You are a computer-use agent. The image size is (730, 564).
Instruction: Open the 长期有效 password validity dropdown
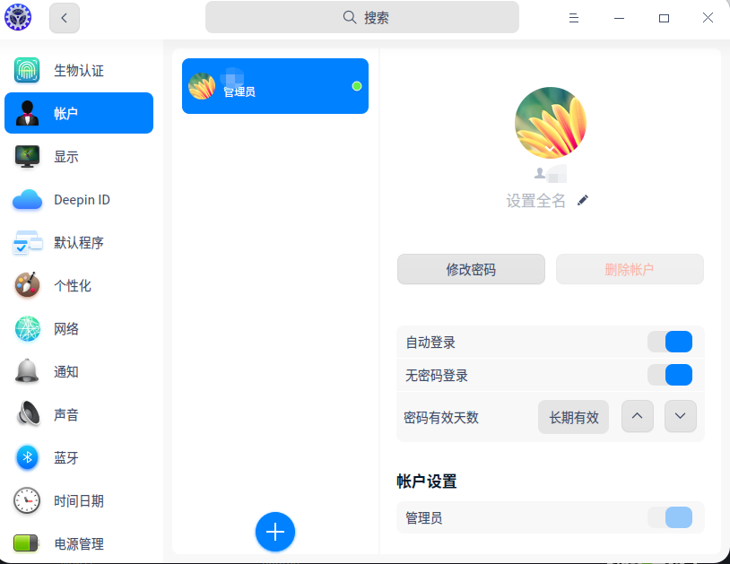573,416
